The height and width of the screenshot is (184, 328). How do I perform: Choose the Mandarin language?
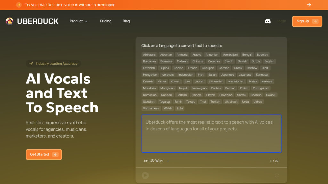149,88
